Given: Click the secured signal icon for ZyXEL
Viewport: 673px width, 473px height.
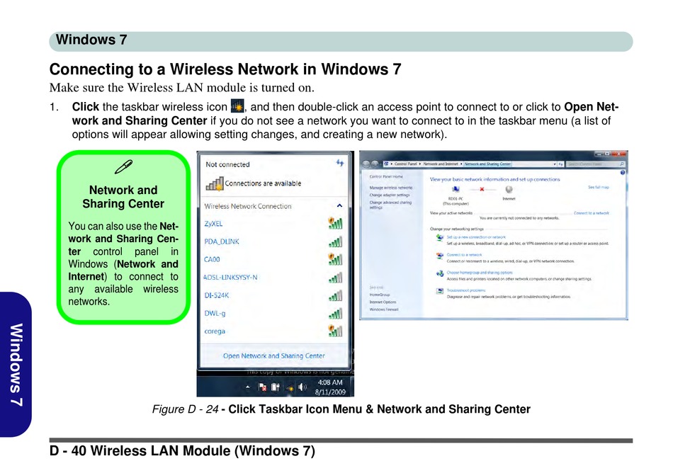Looking at the screenshot, I should [335, 223].
